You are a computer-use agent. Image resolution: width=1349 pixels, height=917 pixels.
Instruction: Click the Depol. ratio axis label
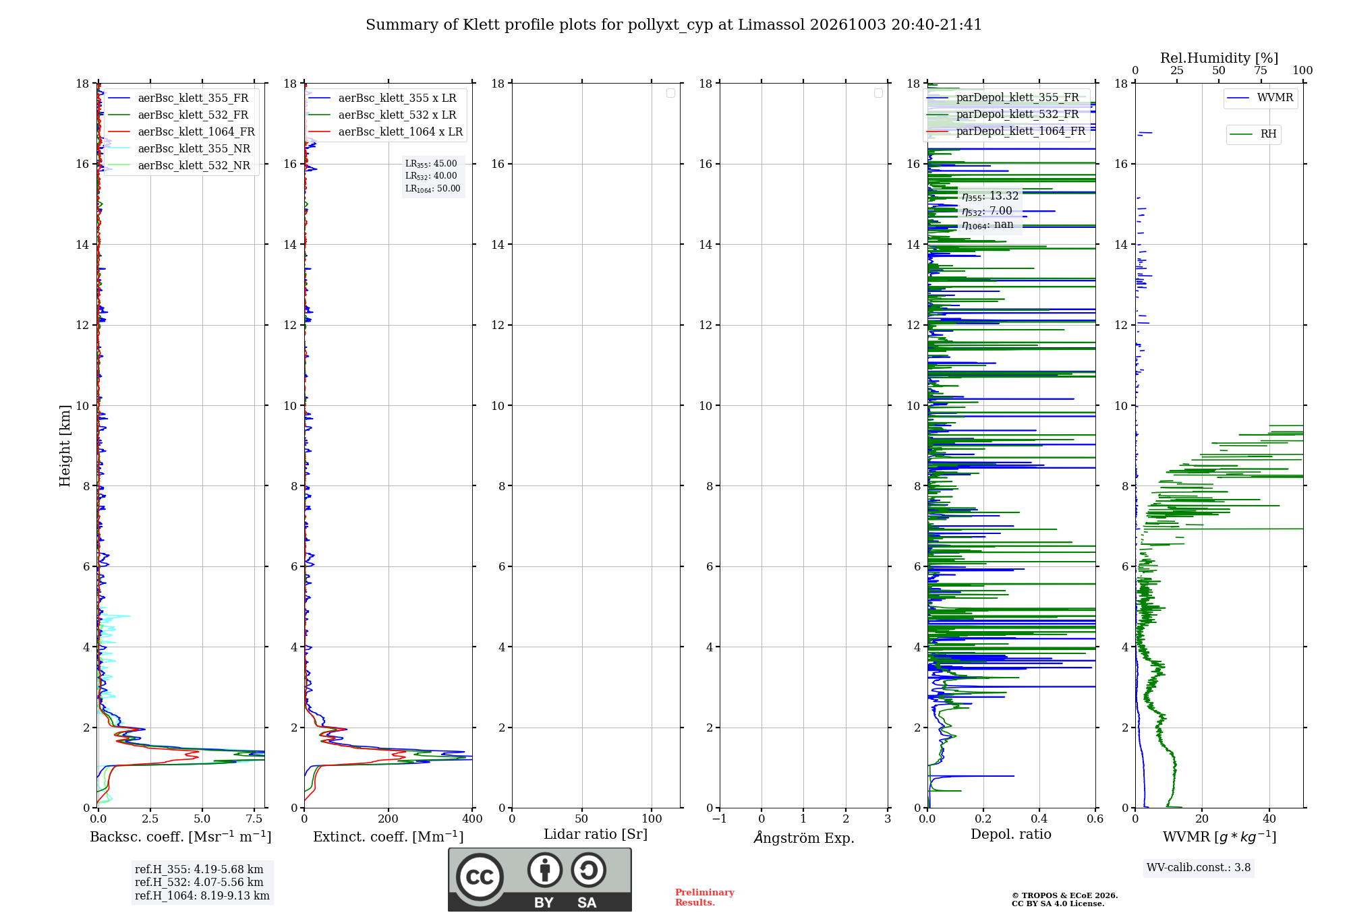point(1011,834)
